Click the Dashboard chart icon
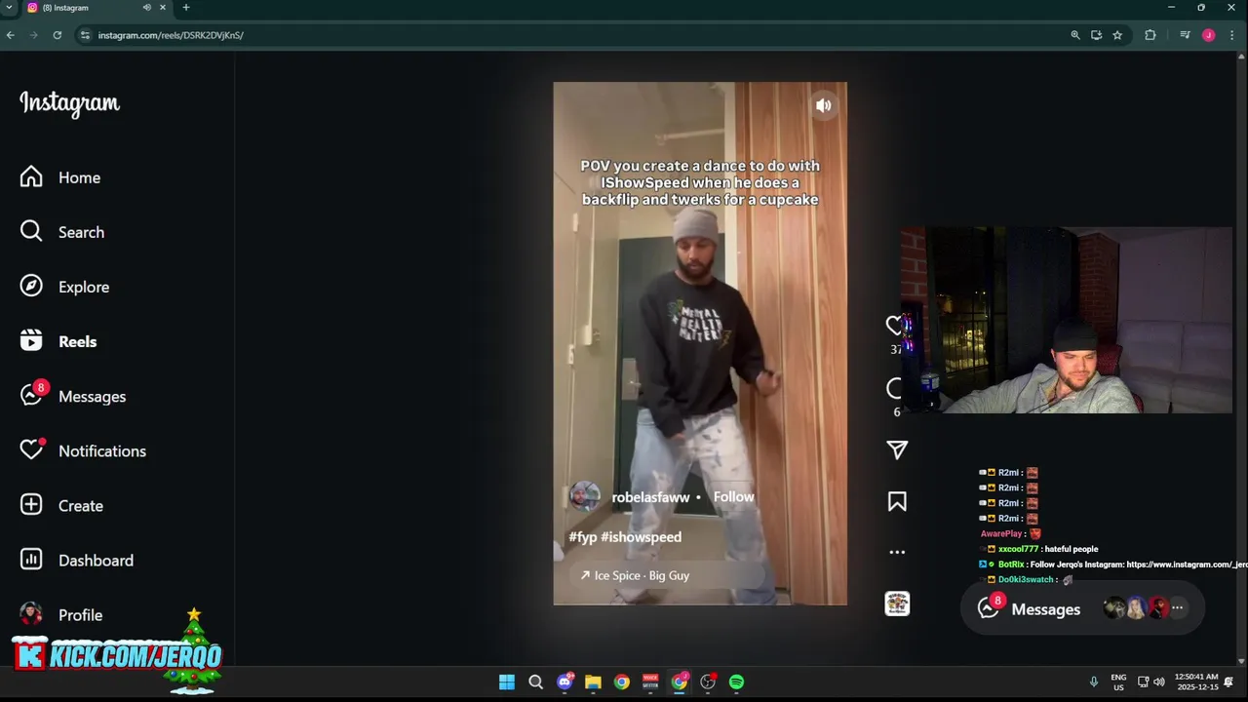This screenshot has height=702, width=1248. [31, 559]
